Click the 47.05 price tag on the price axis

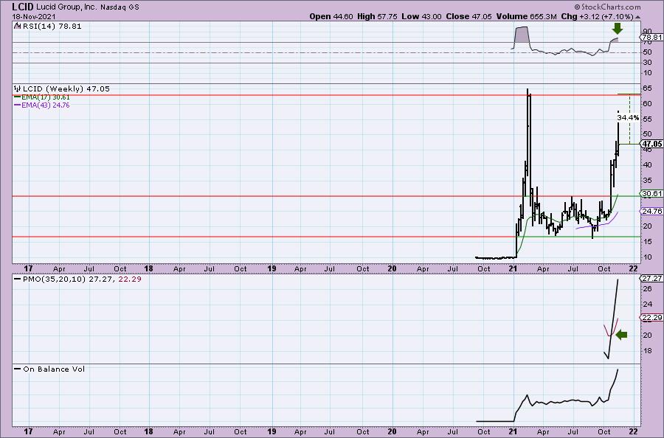click(651, 144)
